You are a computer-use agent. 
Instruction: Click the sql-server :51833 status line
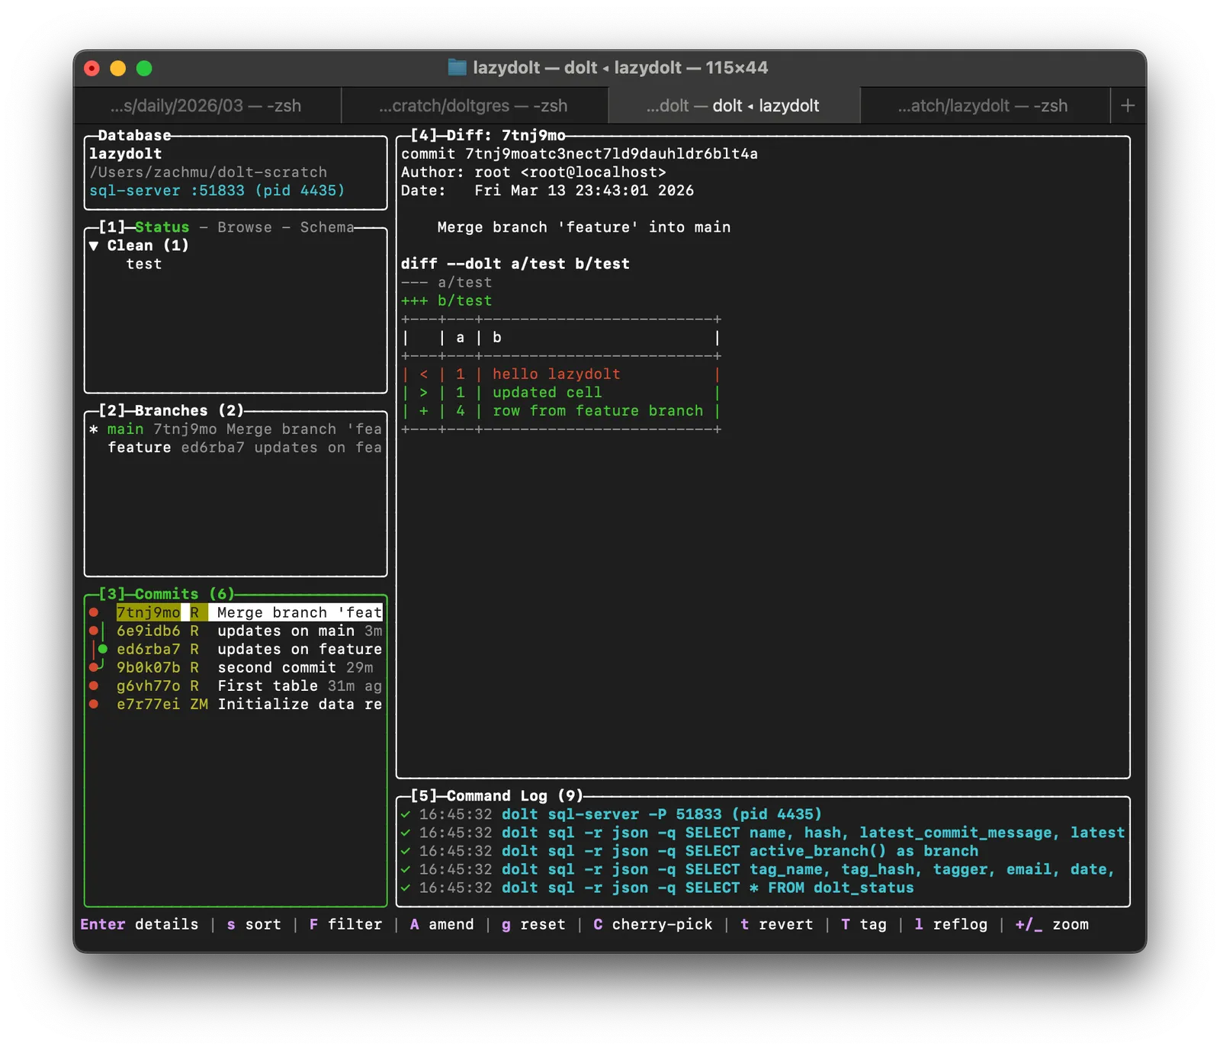pyautogui.click(x=217, y=191)
